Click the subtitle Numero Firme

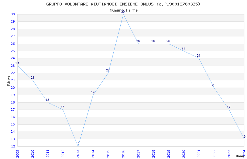coord(124,10)
